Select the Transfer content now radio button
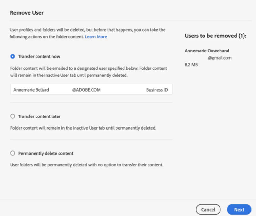Viewport: 256px width, 216px height. coord(12,56)
